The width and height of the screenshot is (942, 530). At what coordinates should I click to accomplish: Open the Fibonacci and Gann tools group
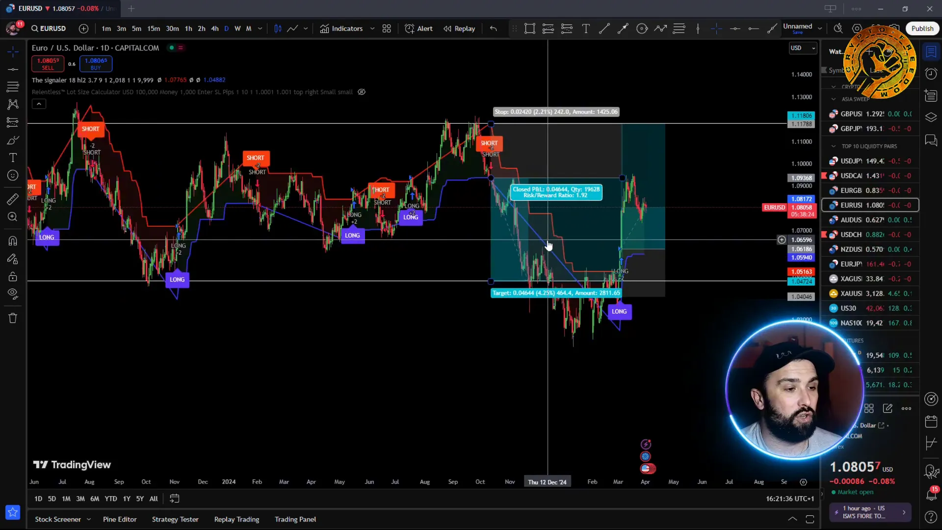13,87
